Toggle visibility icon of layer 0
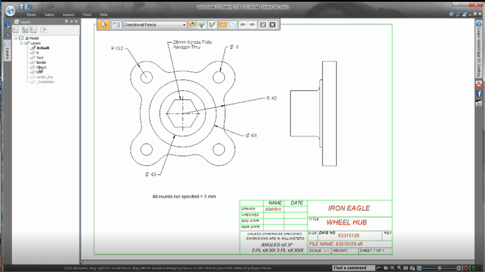The image size is (485, 272). [x=33, y=53]
